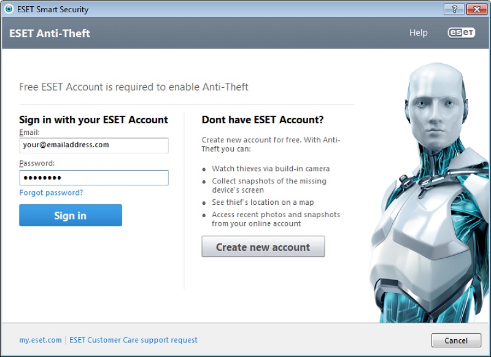Click the ESET logo in the header
The width and height of the screenshot is (491, 357).
pos(462,33)
